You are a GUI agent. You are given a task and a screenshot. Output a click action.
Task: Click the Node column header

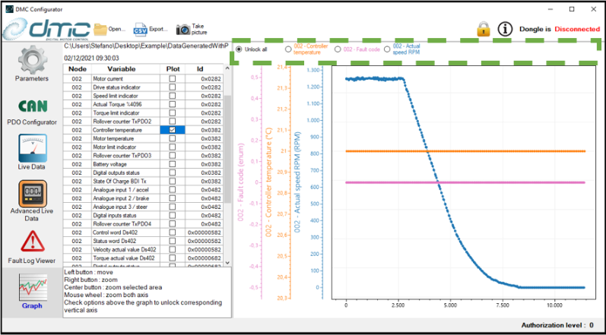coord(77,69)
